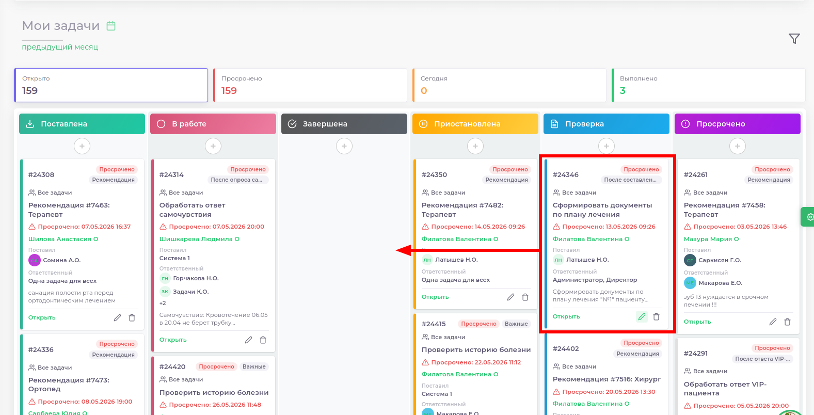
Task: Click the title Рекомендация #7458: Терапевт
Action: tap(725, 210)
